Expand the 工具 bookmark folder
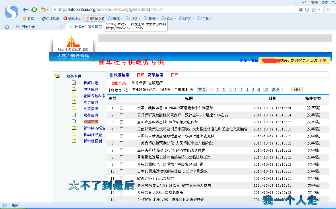 [x=204, y=19]
